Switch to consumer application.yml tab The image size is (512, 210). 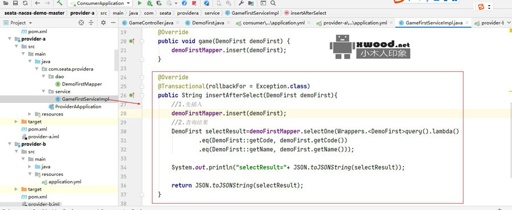click(x=273, y=23)
